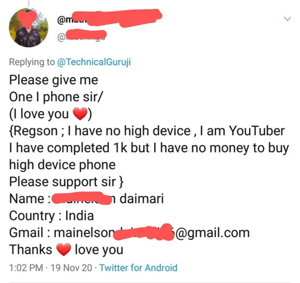Click the surname "daimari" in the Name line
Screen dimensions: 300x283
pyautogui.click(x=142, y=199)
